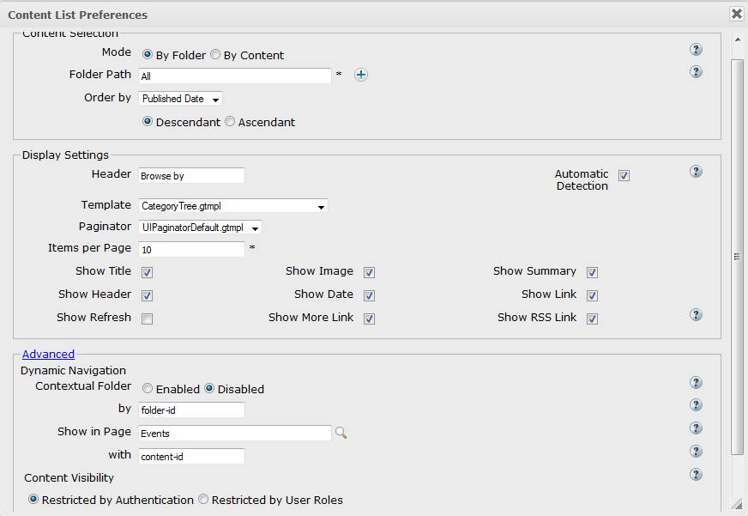The height and width of the screenshot is (516, 748).
Task: Click the help icon beside Folder Path
Action: [x=696, y=72]
